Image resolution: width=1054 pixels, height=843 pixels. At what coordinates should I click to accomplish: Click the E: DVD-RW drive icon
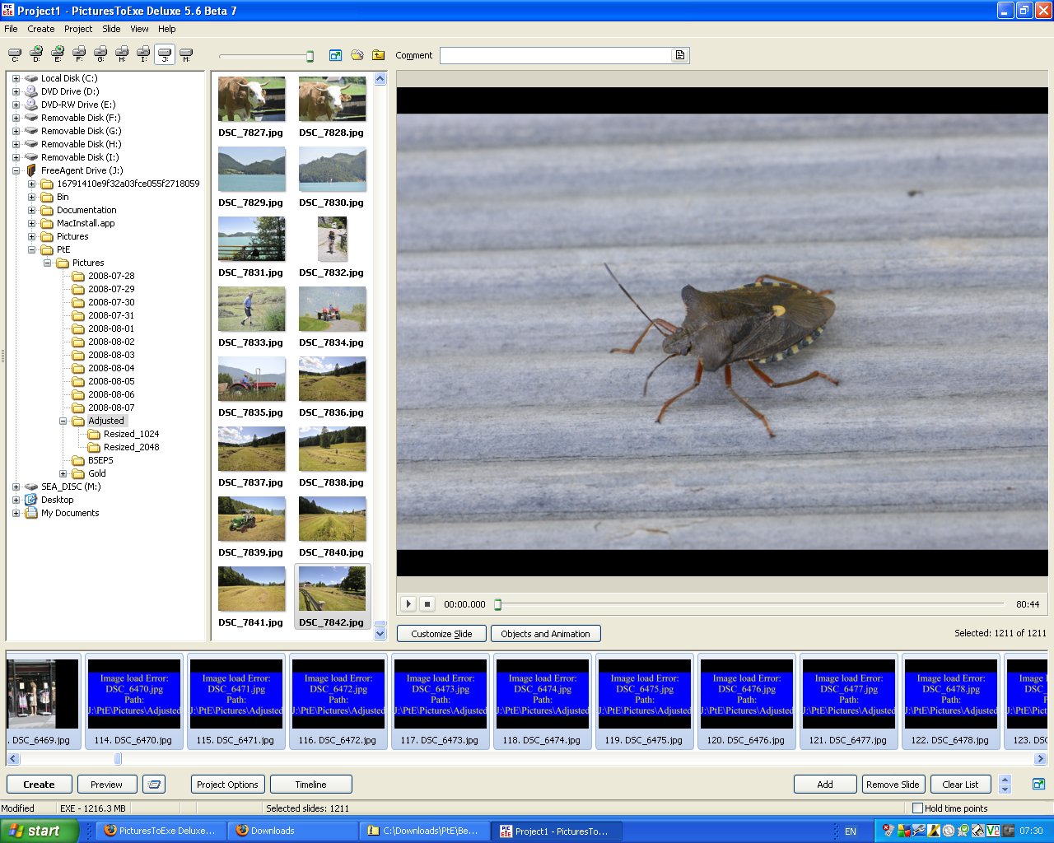tap(58, 54)
